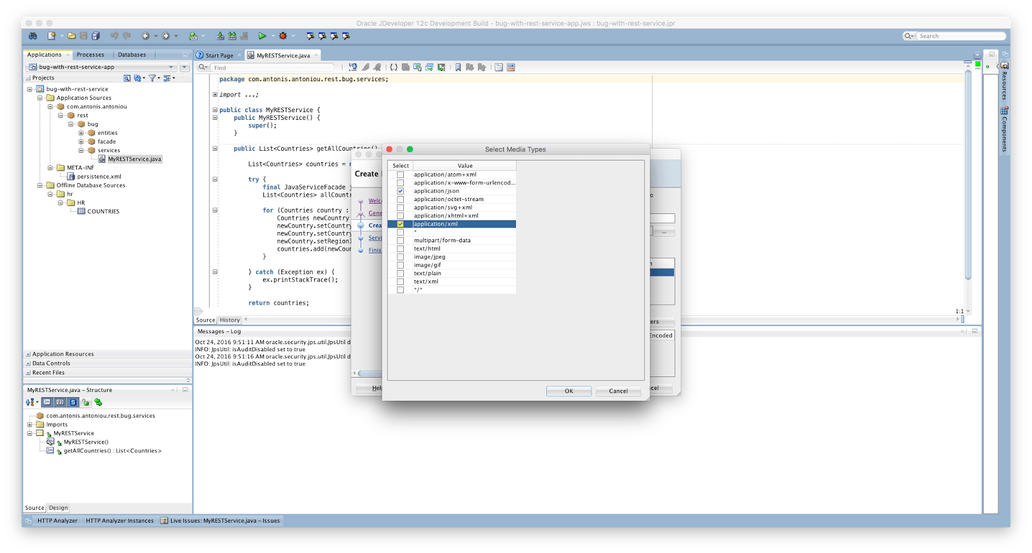Select the COUNTRIES table tree item
Viewport: 1032px width, 553px height.
[103, 211]
